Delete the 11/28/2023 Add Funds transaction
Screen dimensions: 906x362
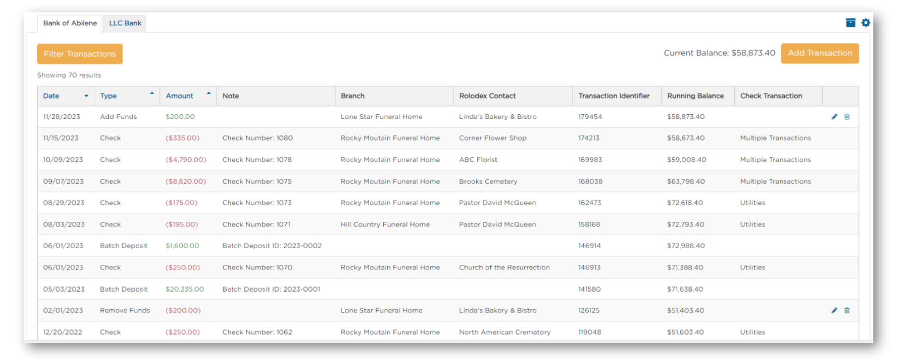pyautogui.click(x=847, y=117)
